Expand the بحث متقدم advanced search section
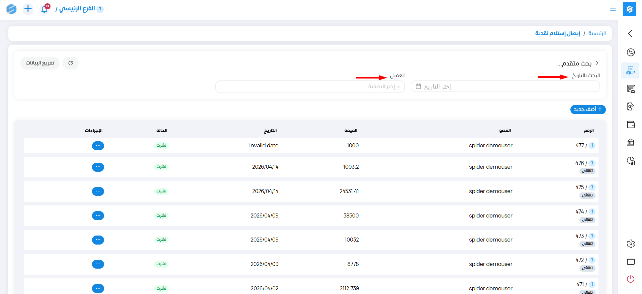The image size is (642, 294). point(578,63)
